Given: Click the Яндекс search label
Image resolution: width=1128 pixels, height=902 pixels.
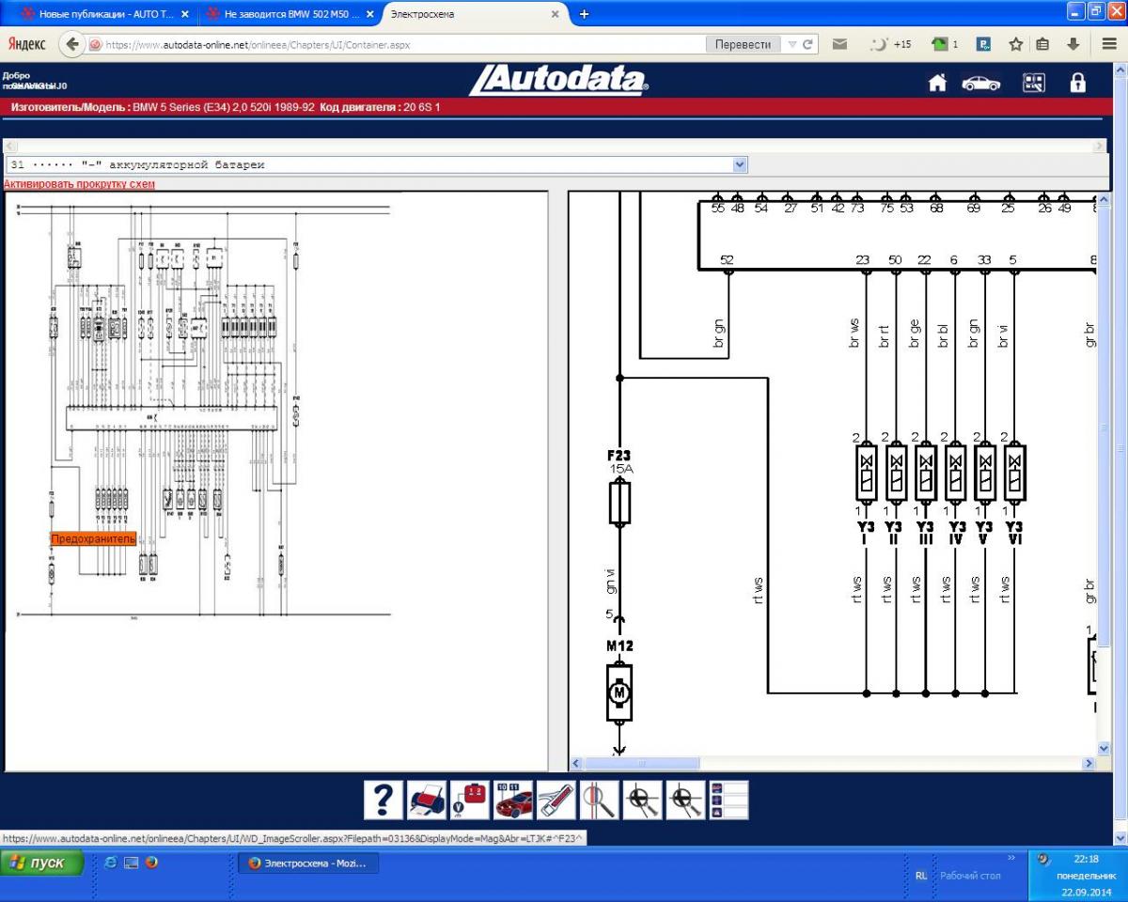Looking at the screenshot, I should tap(28, 44).
